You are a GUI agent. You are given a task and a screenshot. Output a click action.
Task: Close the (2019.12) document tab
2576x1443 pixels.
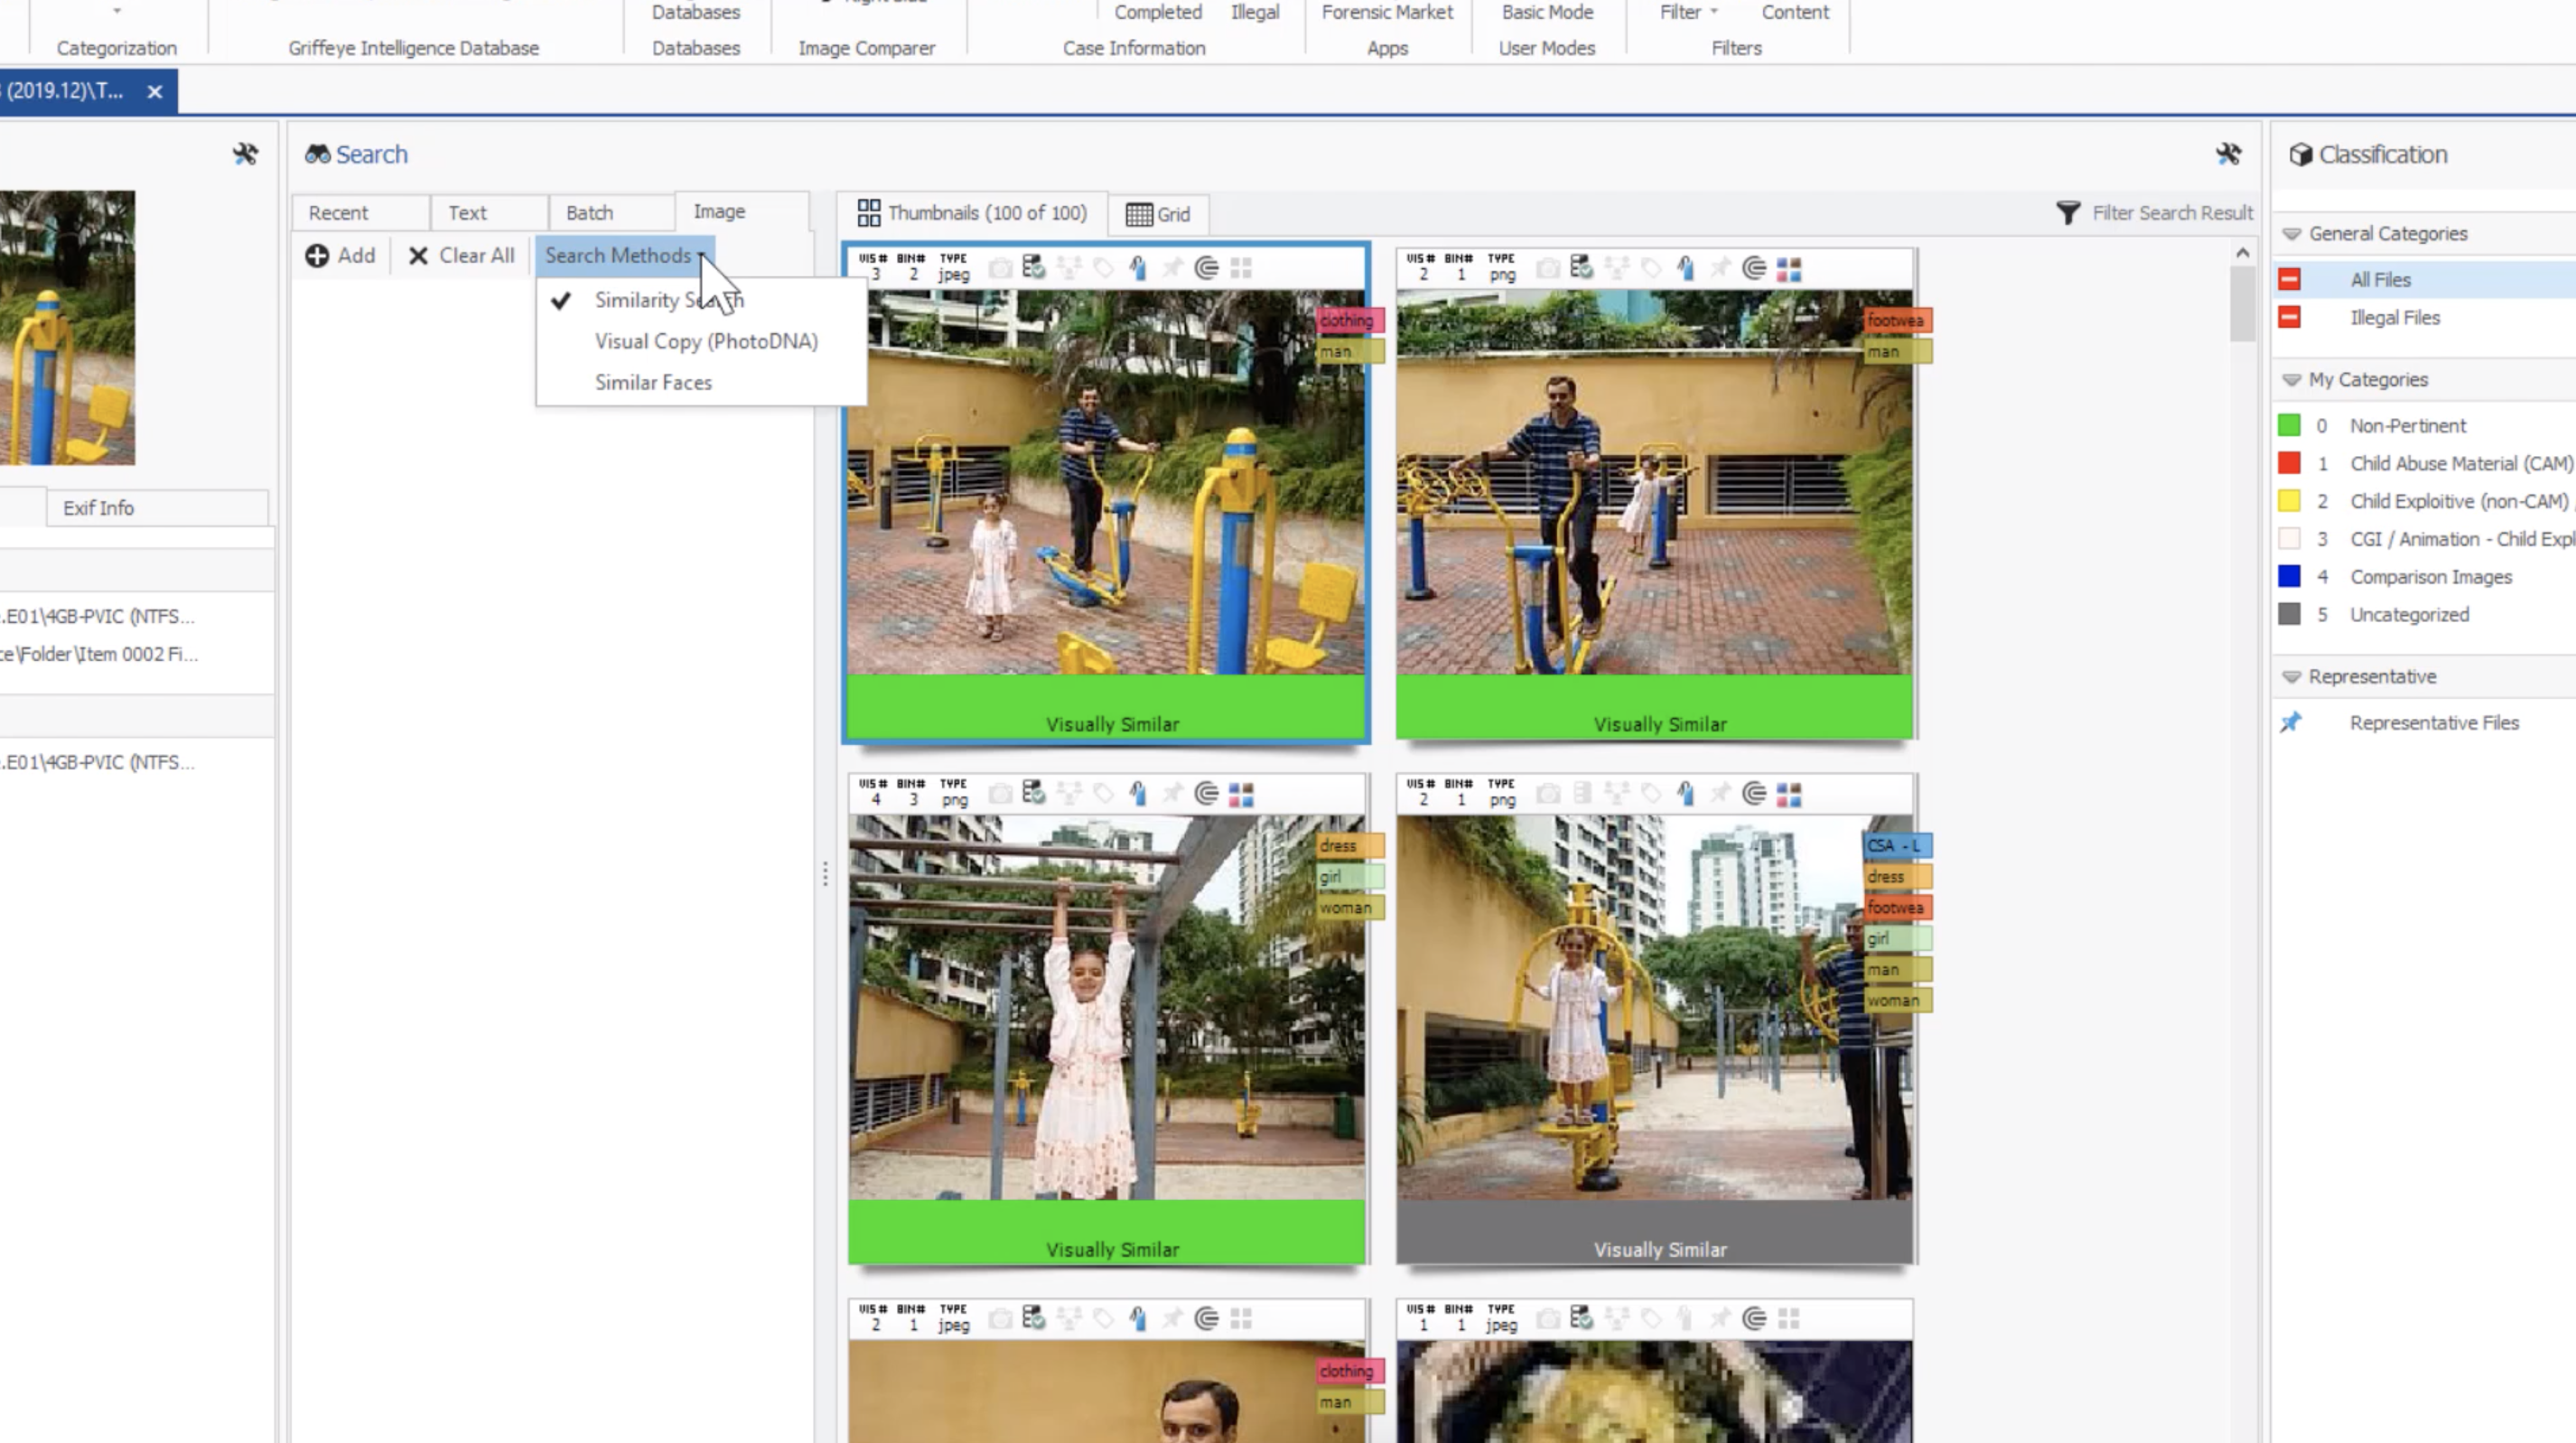155,91
